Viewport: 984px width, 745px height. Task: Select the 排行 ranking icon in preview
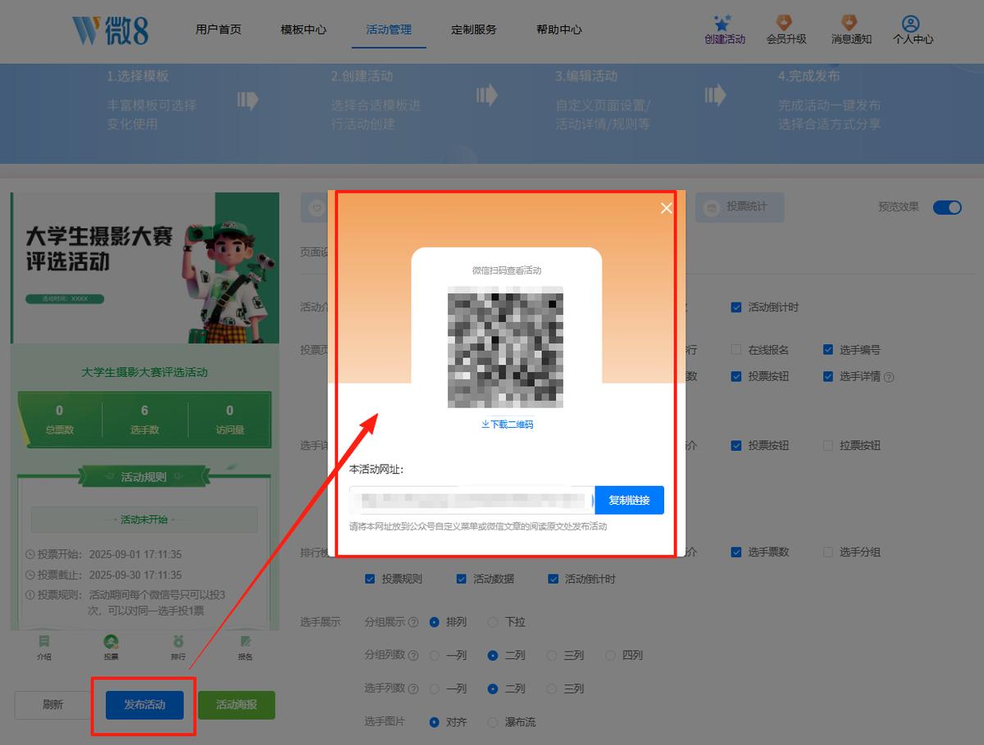178,641
